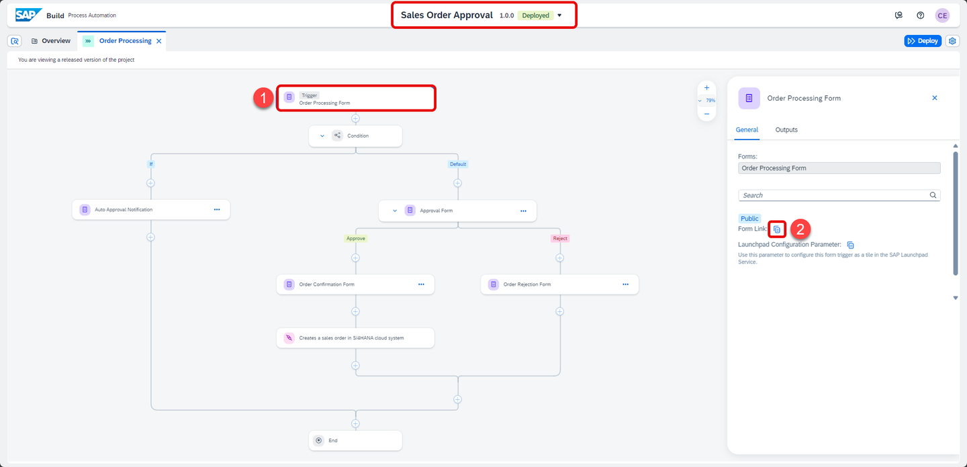Collapse the Approval Form node with its chevron
This screenshot has height=467, width=967.
(x=395, y=211)
